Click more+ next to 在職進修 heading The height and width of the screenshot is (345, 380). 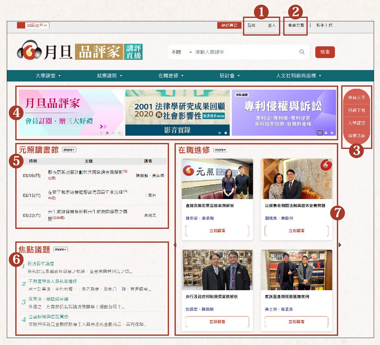[x=220, y=150]
